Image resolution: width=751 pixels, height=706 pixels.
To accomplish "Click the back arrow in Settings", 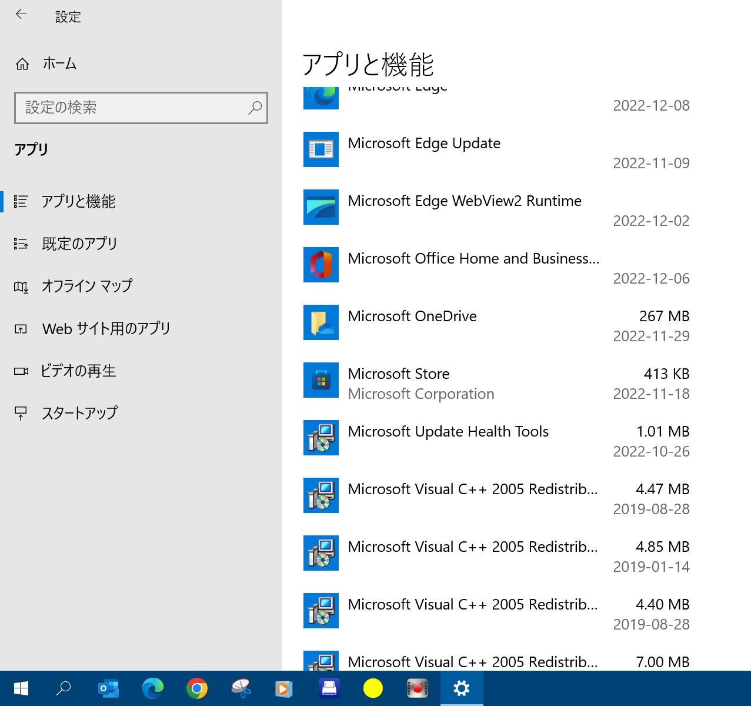I will [21, 15].
